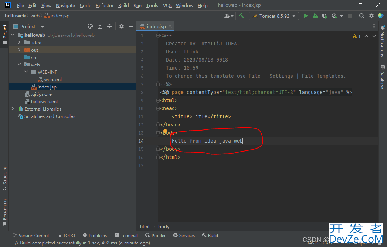Click the intention lightbulb on line 13
Viewport: 387px width, 247px height.
[x=165, y=131]
